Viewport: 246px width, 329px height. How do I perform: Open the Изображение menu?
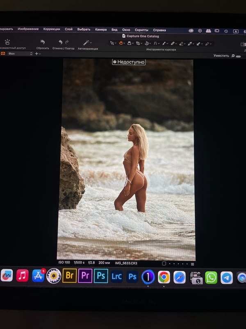click(x=28, y=29)
